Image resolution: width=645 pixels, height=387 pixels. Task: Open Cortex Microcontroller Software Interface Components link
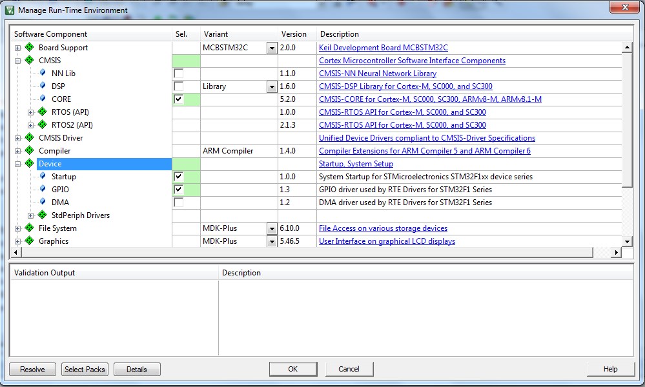[x=412, y=61]
